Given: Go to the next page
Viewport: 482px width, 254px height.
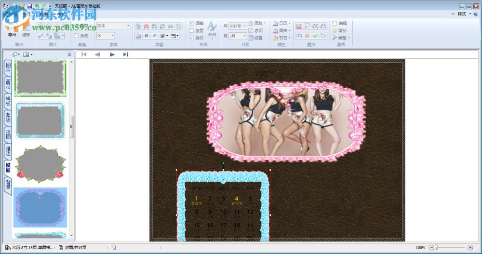Looking at the screenshot, I should 112,54.
